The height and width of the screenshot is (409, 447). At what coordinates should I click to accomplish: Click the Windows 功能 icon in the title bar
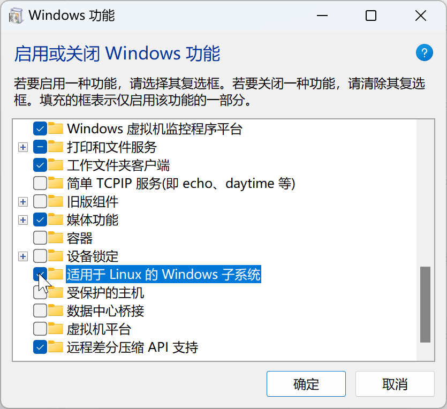(16, 16)
